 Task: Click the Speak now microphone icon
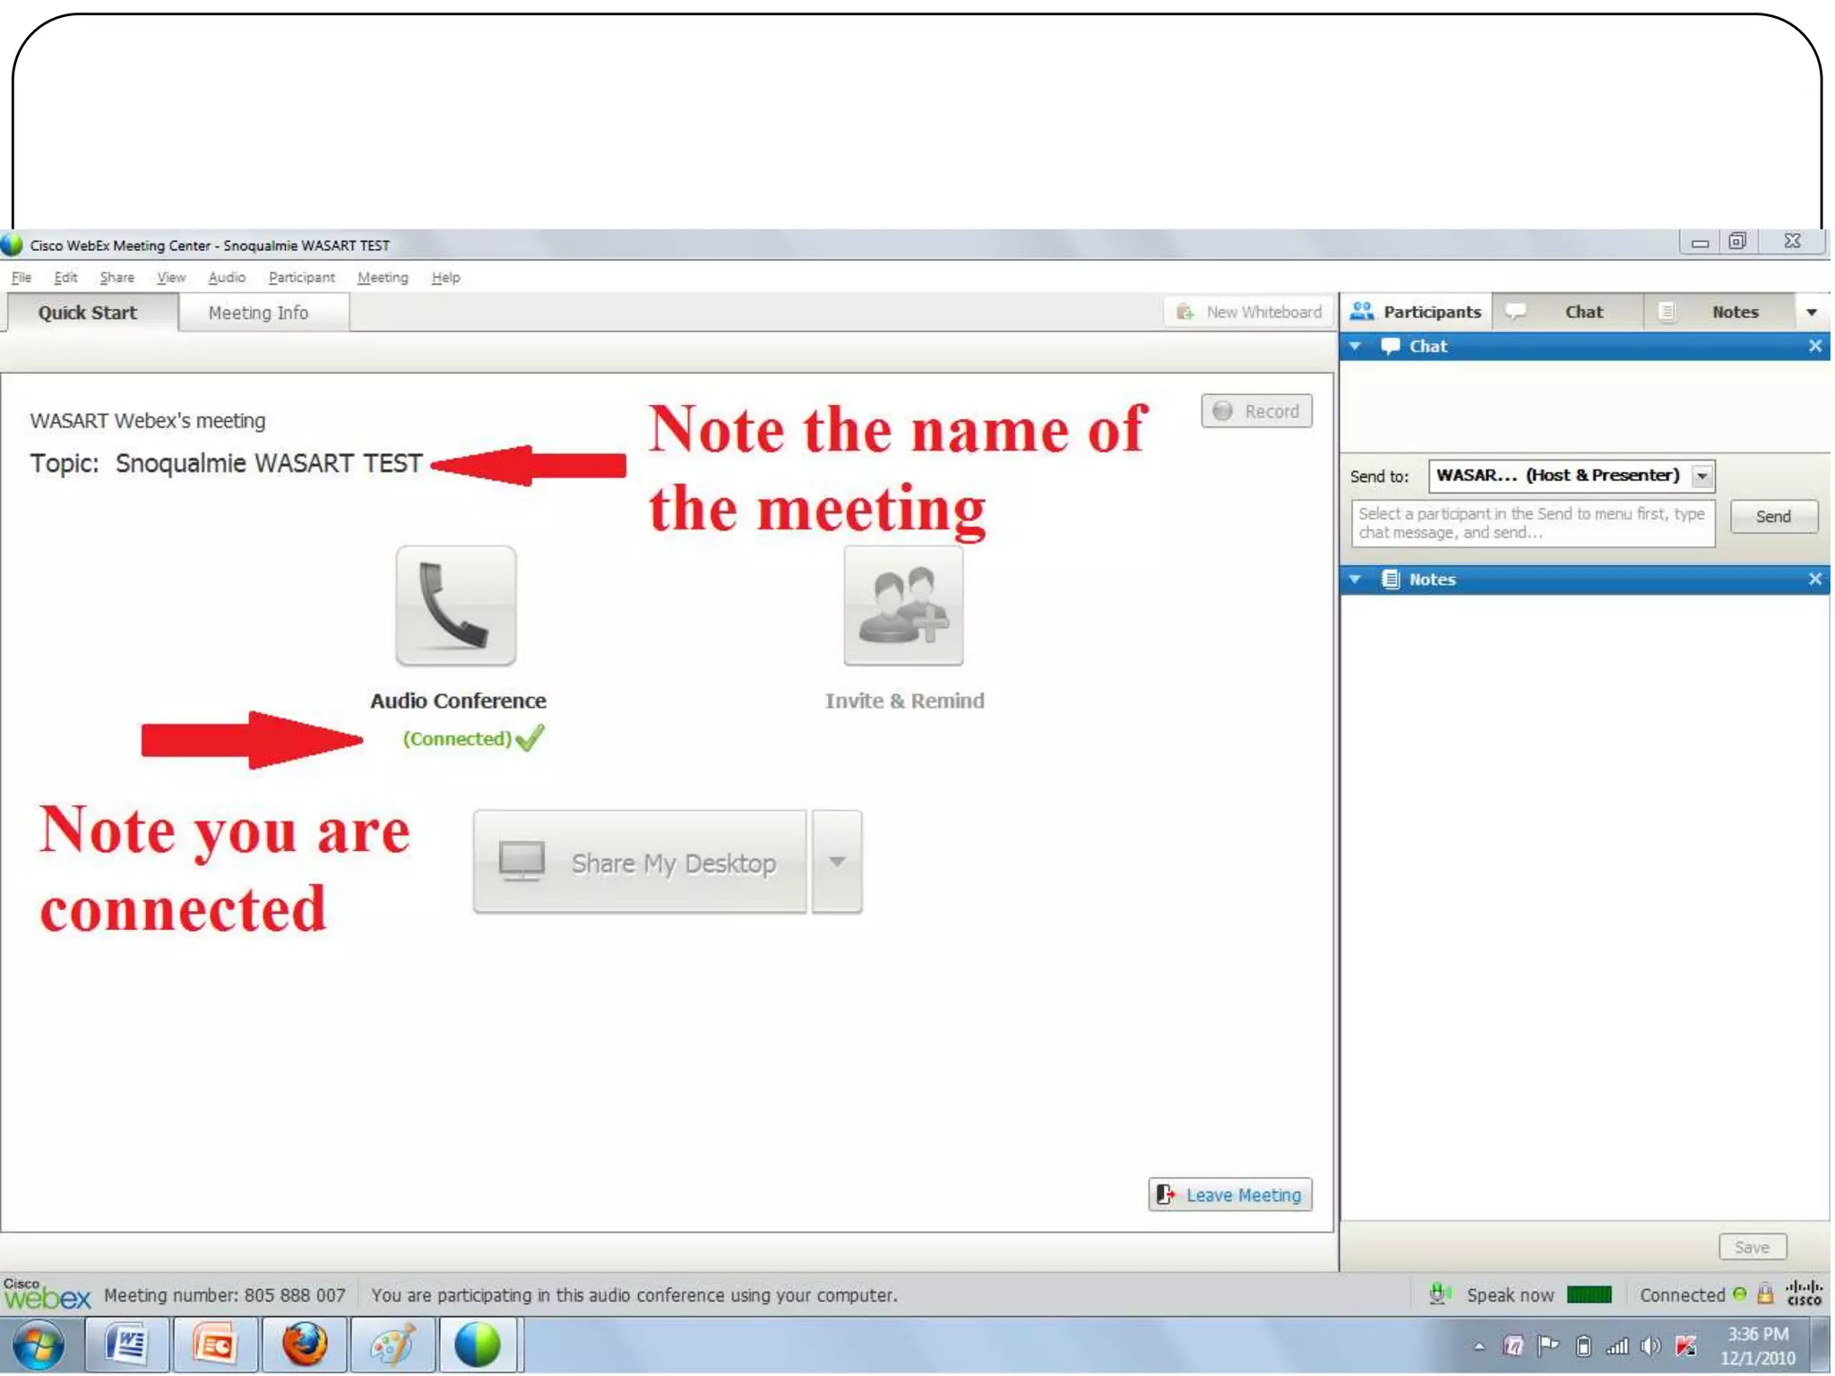[1439, 1294]
